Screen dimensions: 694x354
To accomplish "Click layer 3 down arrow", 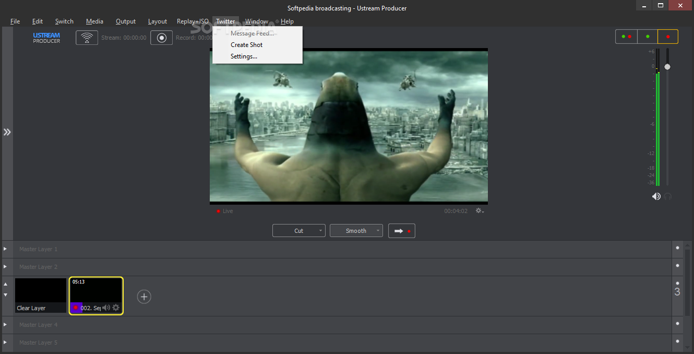I will 6,295.
